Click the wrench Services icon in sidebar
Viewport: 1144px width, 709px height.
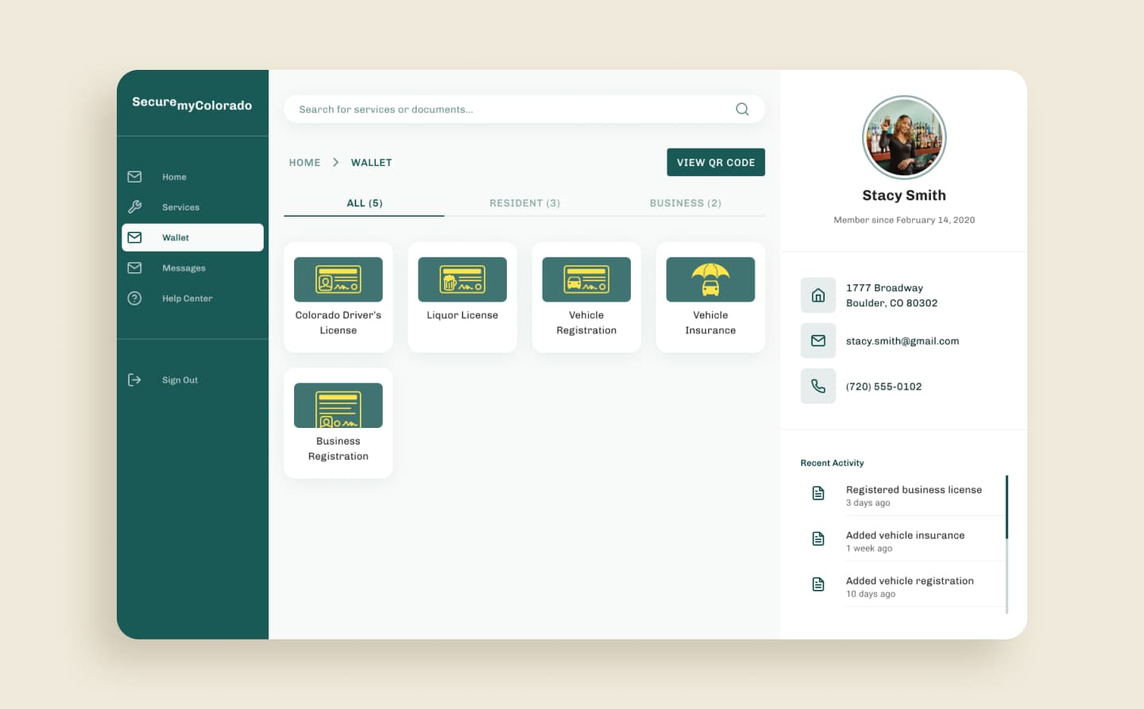134,207
